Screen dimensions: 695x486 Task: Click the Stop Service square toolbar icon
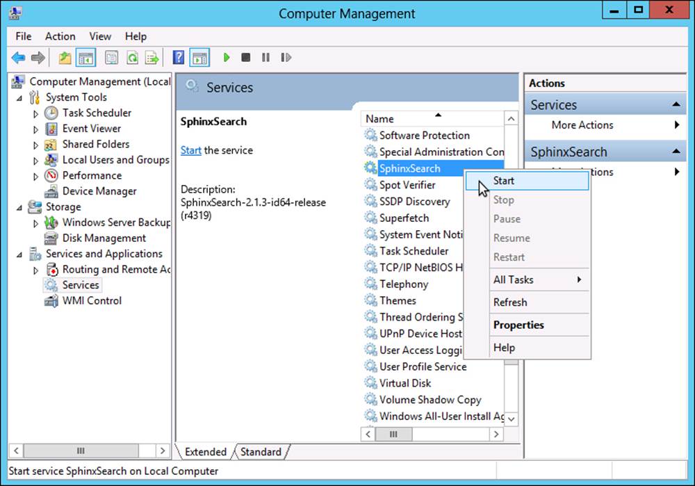point(245,57)
